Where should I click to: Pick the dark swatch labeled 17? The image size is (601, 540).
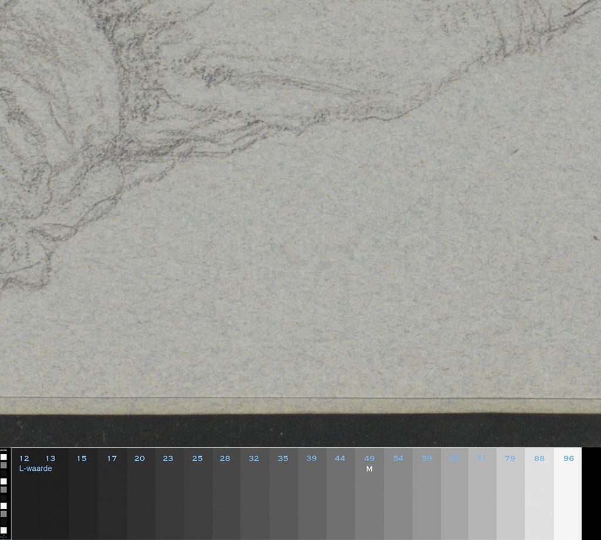click(112, 498)
